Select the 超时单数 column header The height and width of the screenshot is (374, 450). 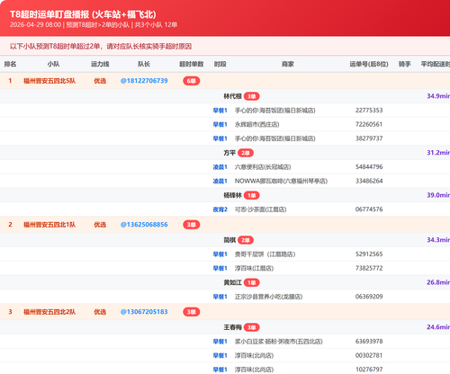192,64
